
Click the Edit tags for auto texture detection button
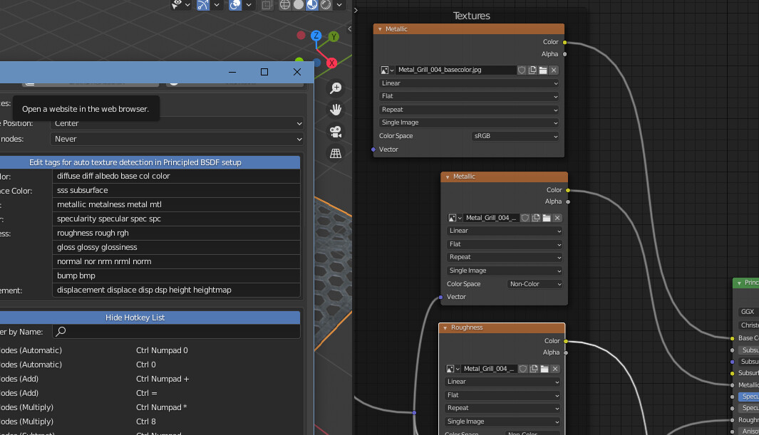point(135,162)
